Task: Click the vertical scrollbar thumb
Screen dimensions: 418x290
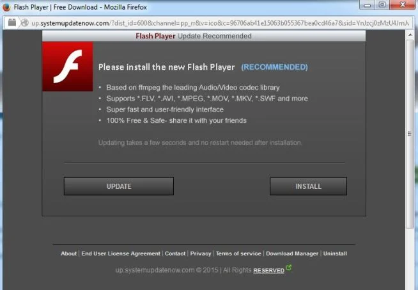Action: click(x=410, y=134)
